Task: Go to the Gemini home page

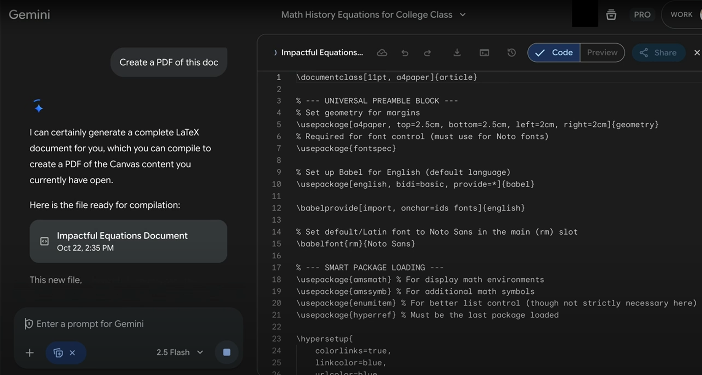Action: click(29, 14)
